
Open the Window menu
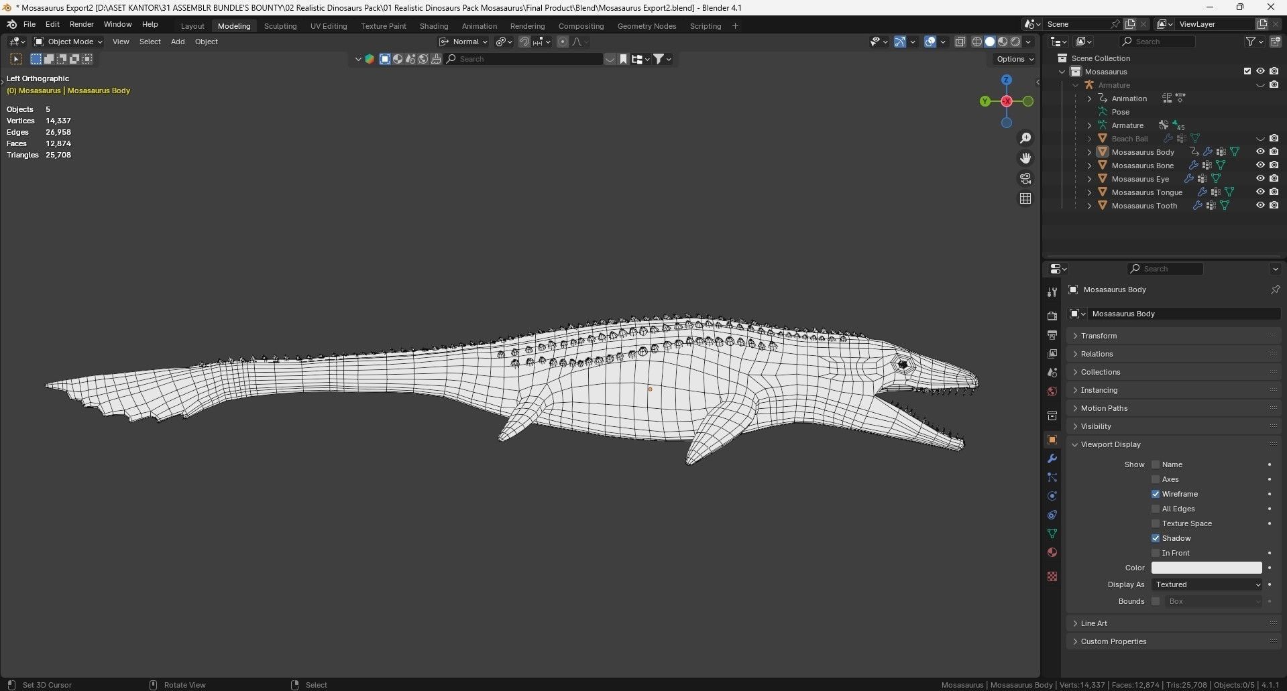tap(117, 24)
